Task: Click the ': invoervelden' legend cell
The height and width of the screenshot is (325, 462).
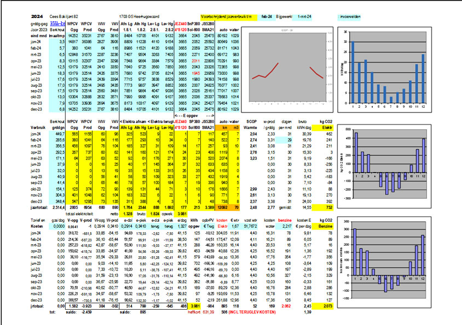Action: point(349,17)
